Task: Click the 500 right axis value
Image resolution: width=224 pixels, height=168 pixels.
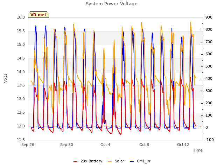Action: [209, 66]
